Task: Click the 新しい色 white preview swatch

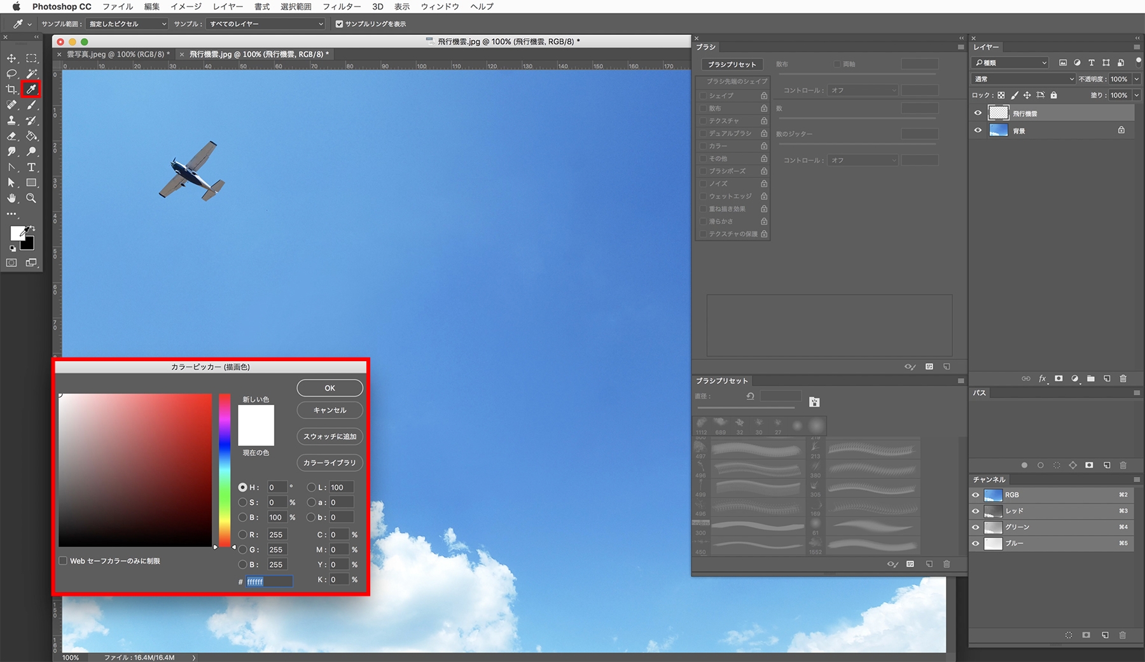Action: click(x=256, y=415)
